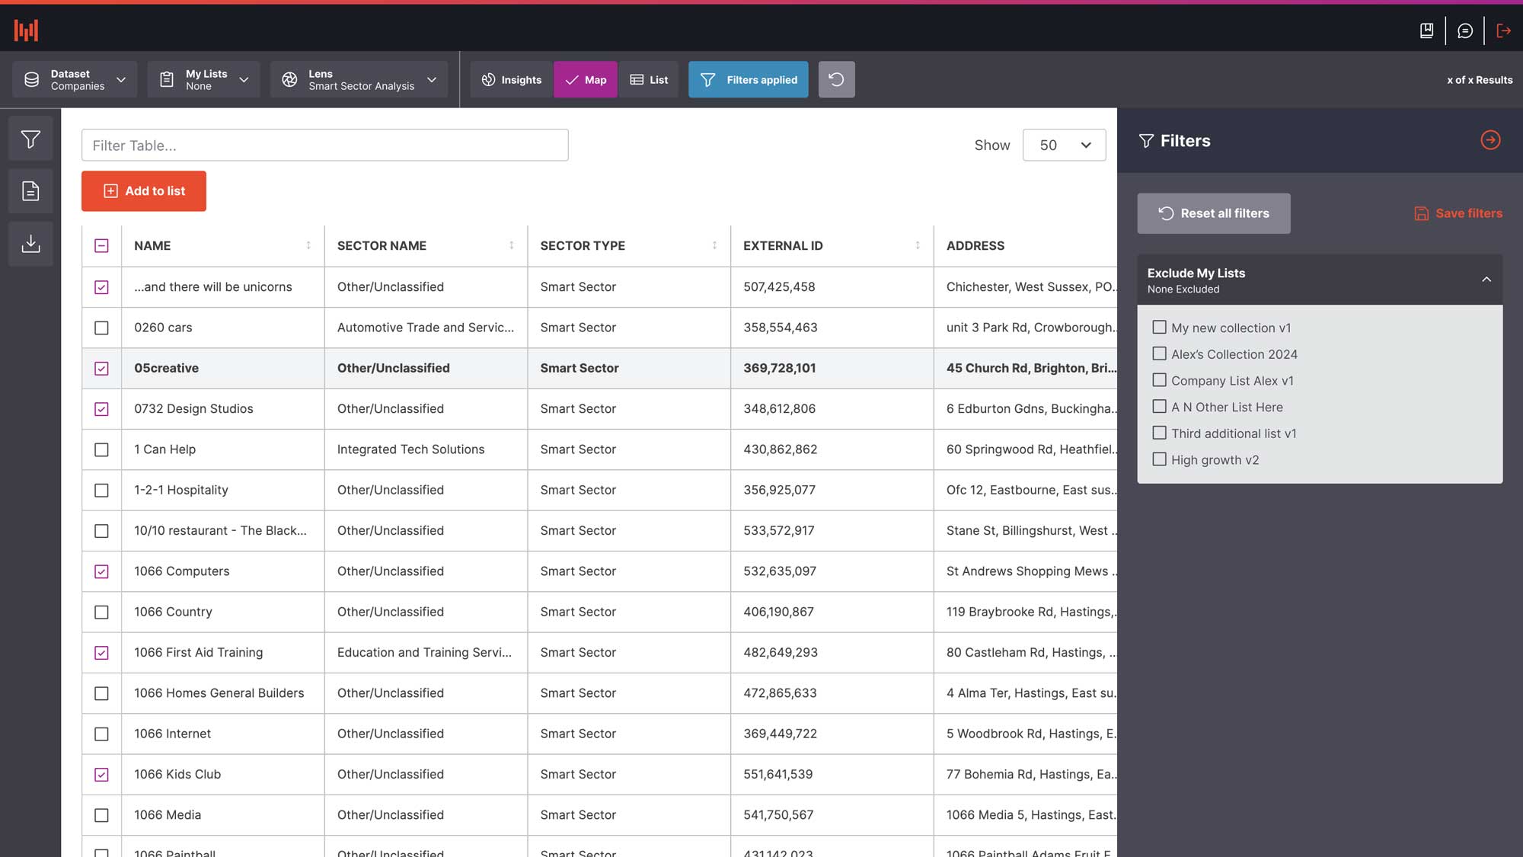Click the download icon in left sidebar
1523x857 pixels.
click(30, 244)
